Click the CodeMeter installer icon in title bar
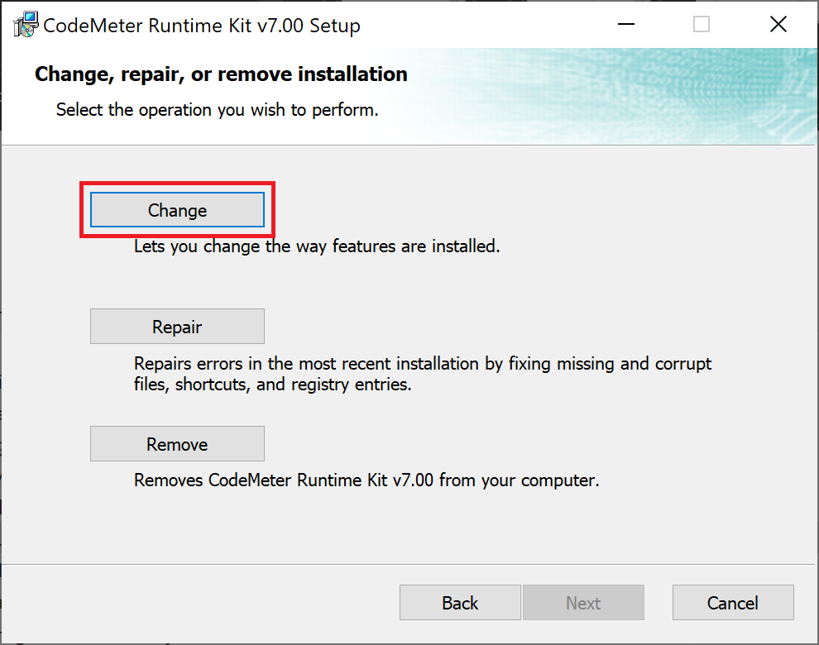Viewport: 819px width, 645px height. pos(25,25)
